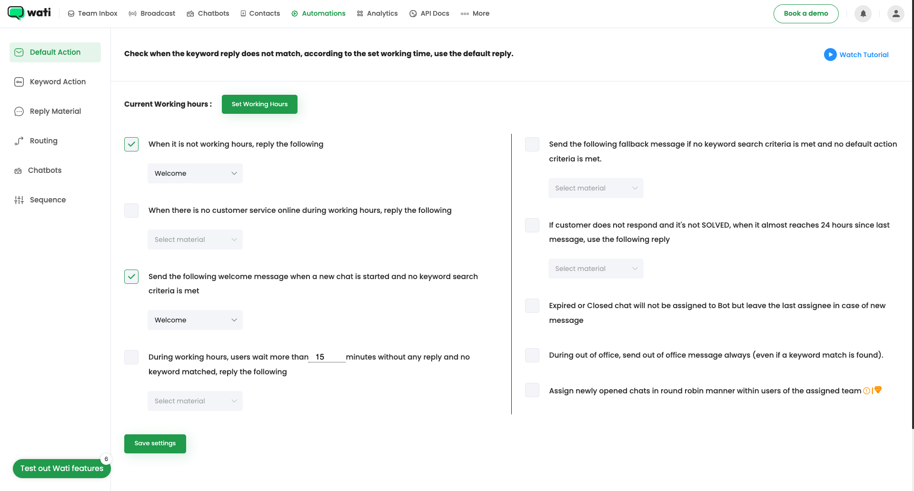Tick the round robin assignment checkbox
The width and height of the screenshot is (914, 491).
click(x=532, y=391)
